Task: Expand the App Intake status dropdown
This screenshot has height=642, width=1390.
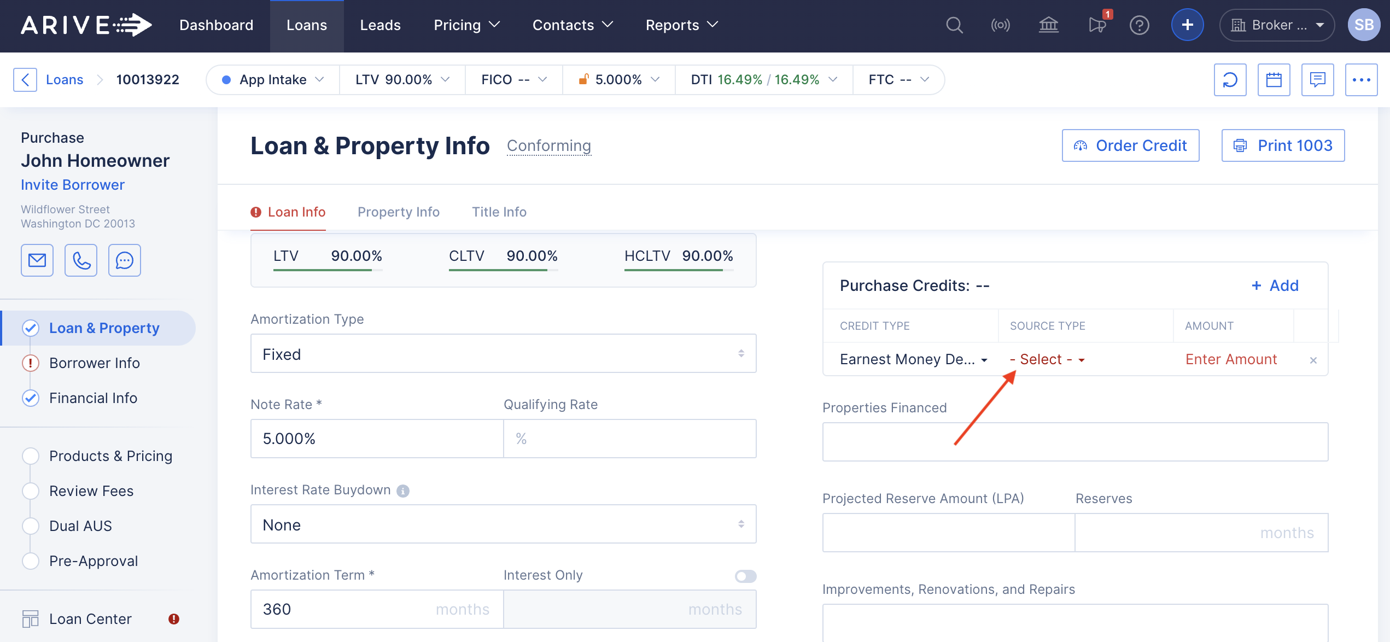Action: (273, 80)
